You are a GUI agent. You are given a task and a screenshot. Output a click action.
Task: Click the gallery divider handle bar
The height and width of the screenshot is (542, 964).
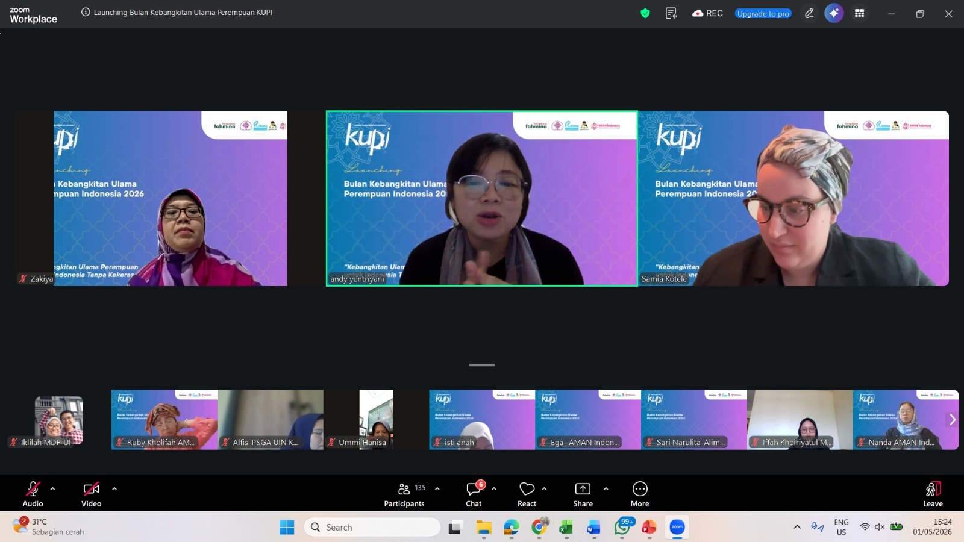482,365
